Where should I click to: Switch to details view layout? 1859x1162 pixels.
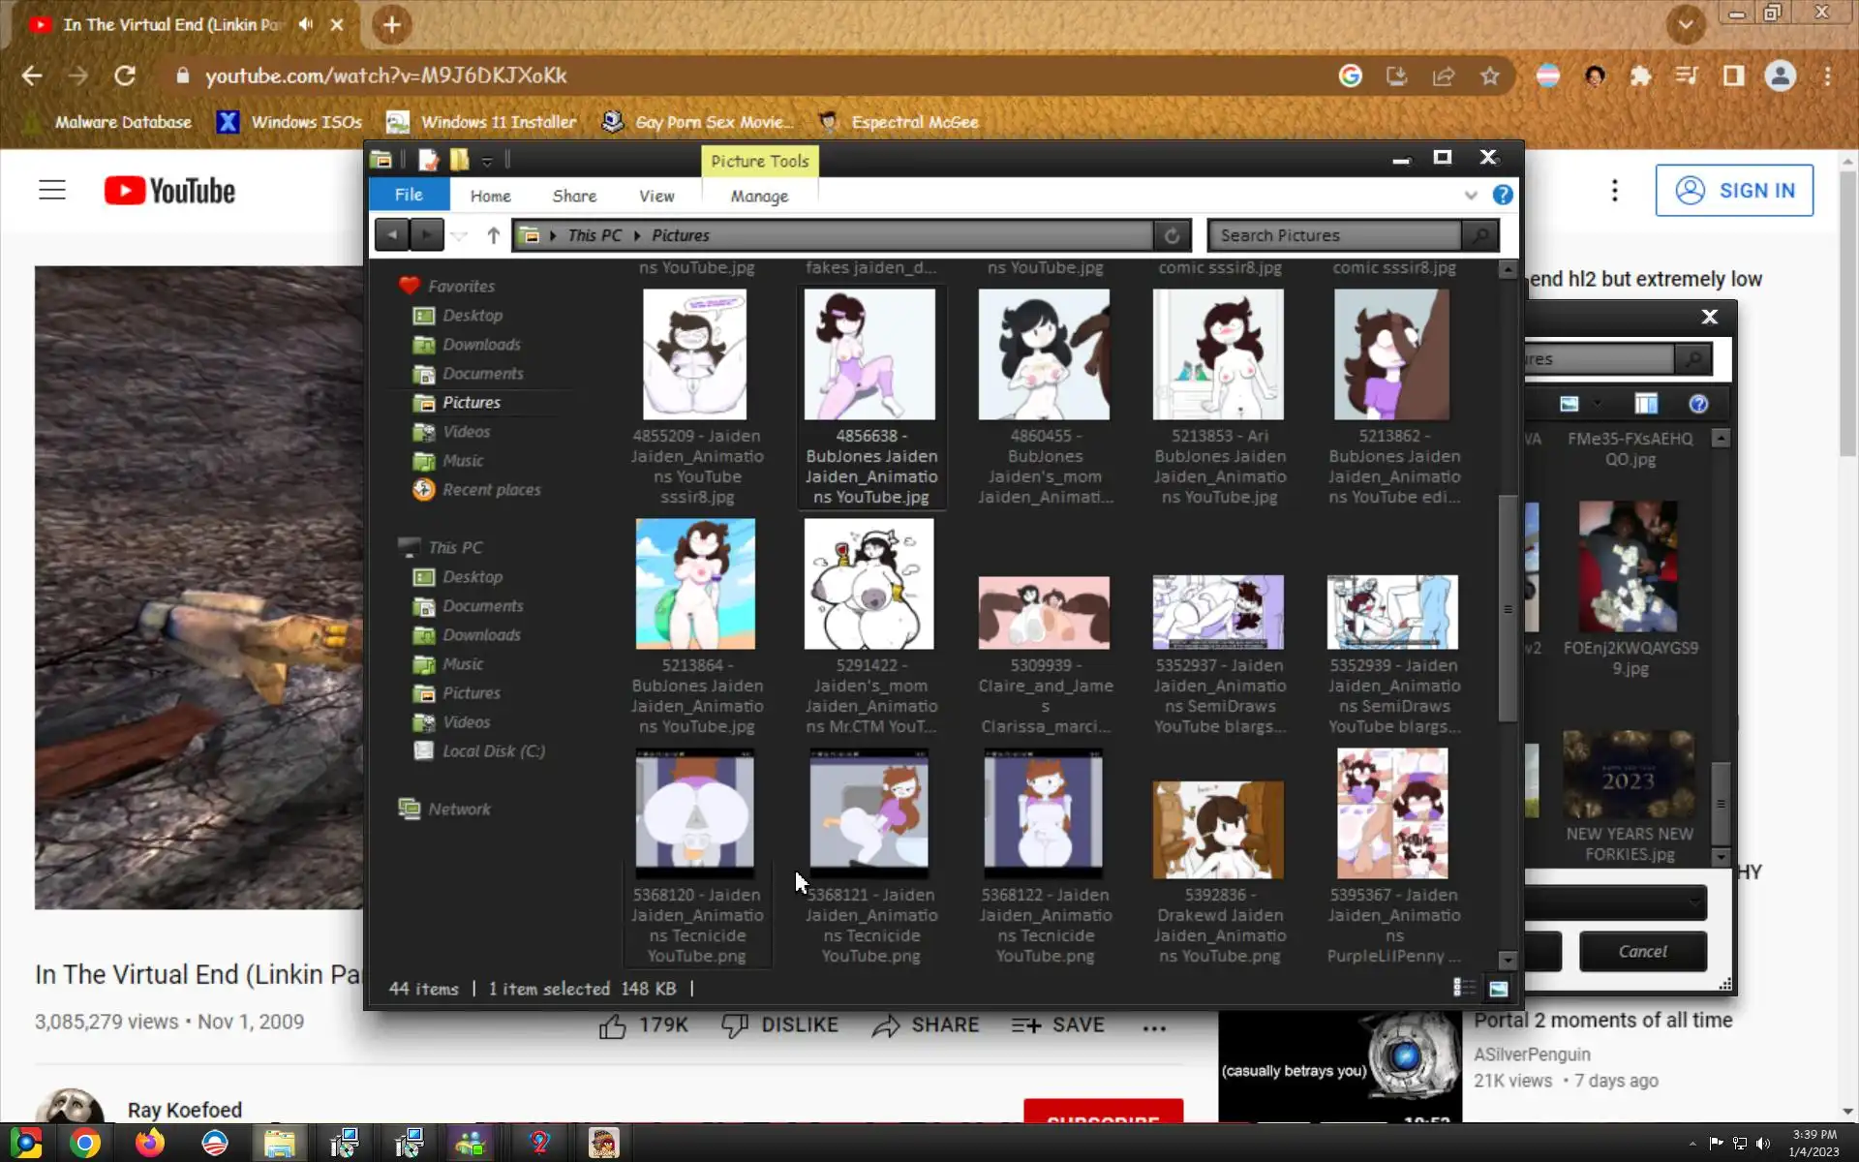(1464, 988)
